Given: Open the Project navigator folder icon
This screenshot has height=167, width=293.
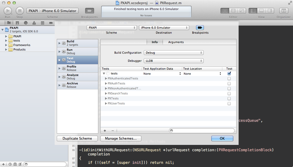Looking at the screenshot, I should [x=9, y=23].
